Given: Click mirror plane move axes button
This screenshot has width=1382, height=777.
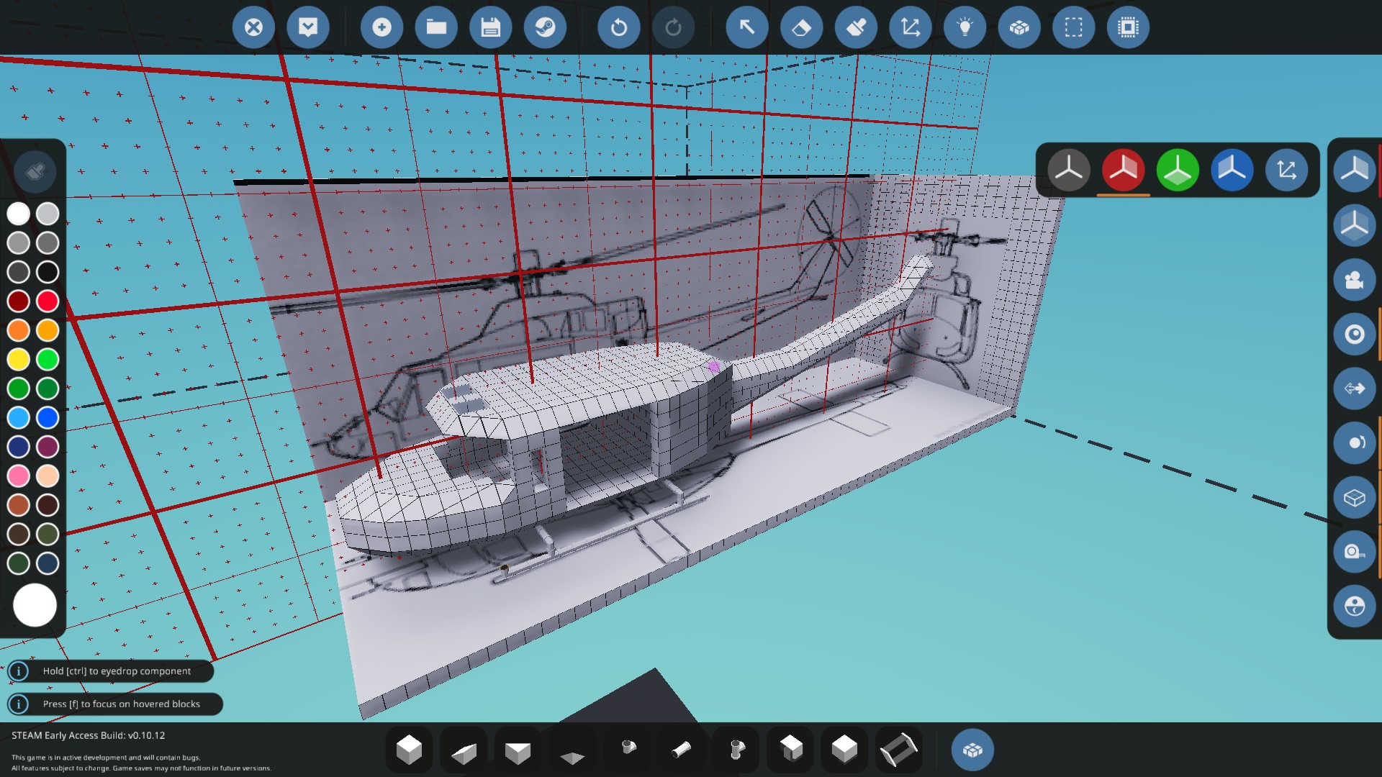Looking at the screenshot, I should tap(1287, 171).
